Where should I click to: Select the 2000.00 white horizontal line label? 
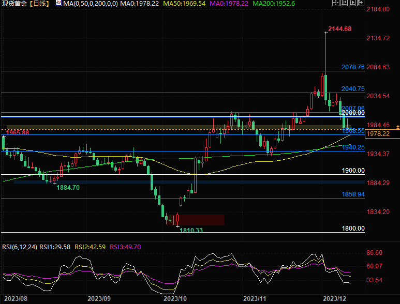tap(353, 113)
